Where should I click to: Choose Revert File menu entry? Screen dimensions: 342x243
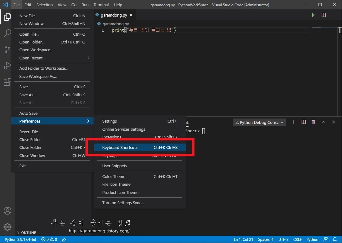(52, 132)
